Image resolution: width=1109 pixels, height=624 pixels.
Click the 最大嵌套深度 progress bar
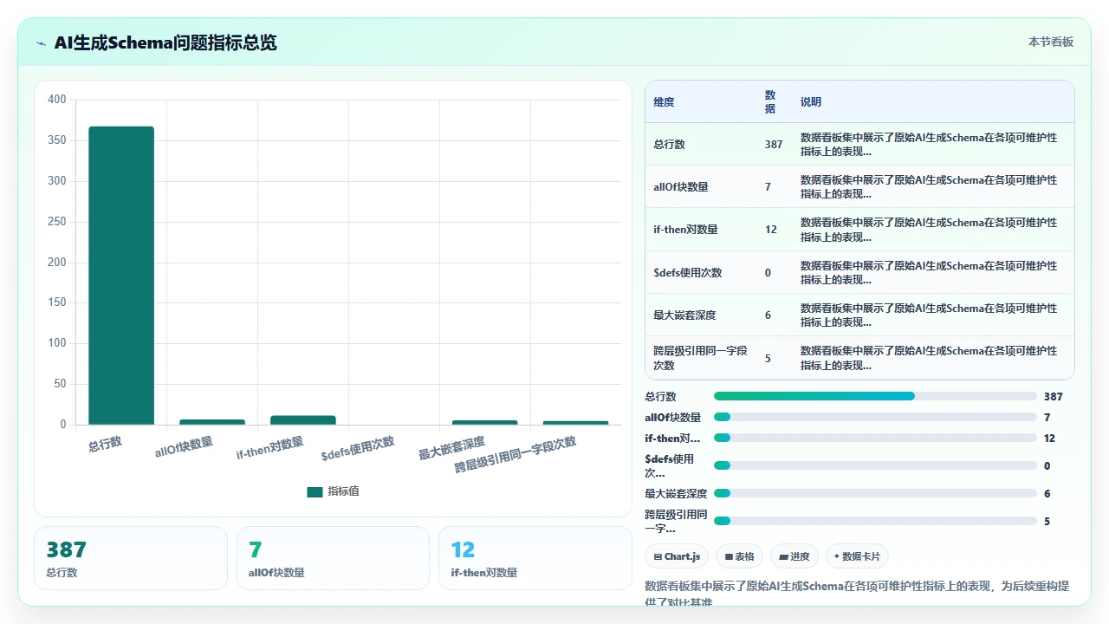875,493
